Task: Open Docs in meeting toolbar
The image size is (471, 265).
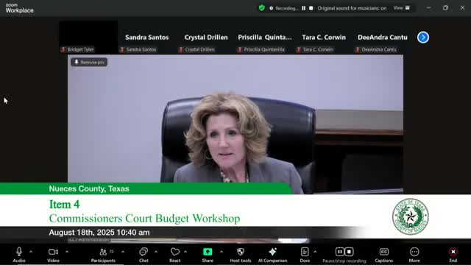Action: [x=305, y=255]
